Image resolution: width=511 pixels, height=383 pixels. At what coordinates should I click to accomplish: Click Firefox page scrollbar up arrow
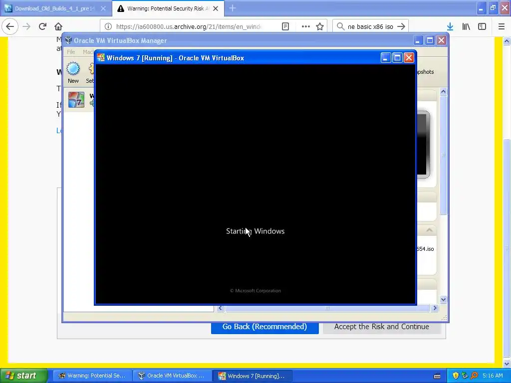click(507, 41)
